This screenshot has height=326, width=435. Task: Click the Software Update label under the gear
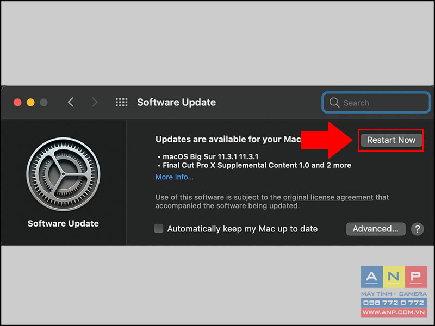[x=63, y=224]
